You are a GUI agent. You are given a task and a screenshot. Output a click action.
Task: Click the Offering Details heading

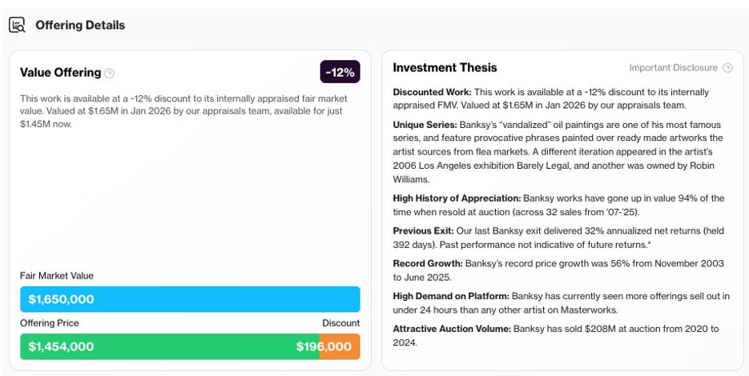(80, 25)
